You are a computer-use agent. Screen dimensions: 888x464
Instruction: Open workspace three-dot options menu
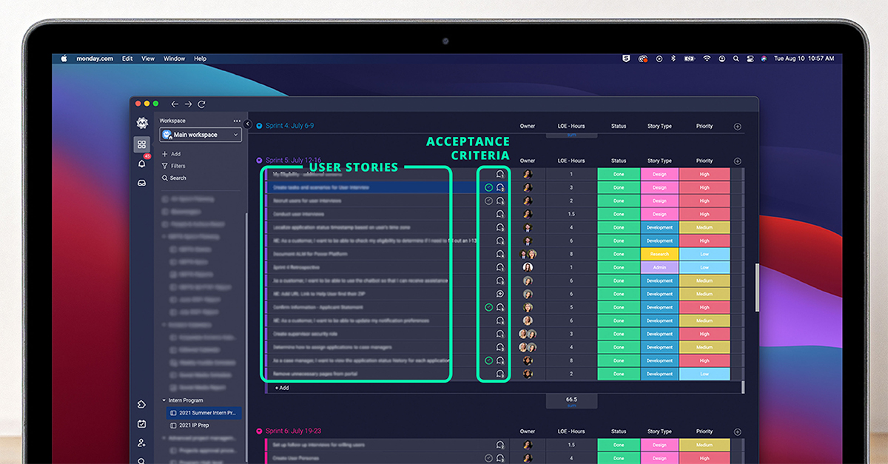coord(237,121)
